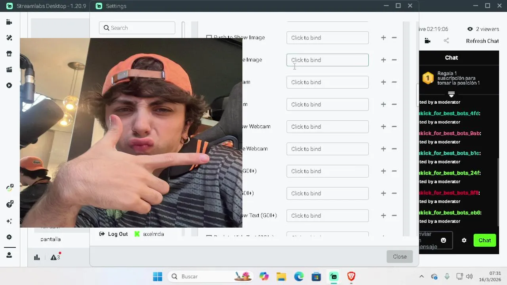Click the sparkle AI icon in sidebar
Viewport: 507px width, 285px height.
[x=9, y=221]
